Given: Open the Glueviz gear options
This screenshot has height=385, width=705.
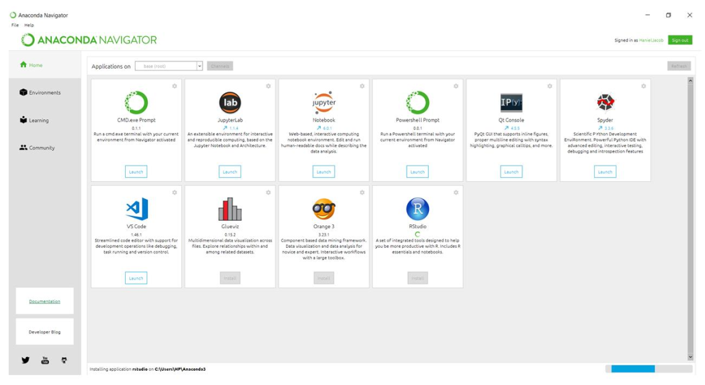Looking at the screenshot, I should (x=269, y=193).
